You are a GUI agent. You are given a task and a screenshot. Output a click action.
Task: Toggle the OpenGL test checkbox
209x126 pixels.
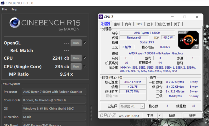[x=85, y=43]
